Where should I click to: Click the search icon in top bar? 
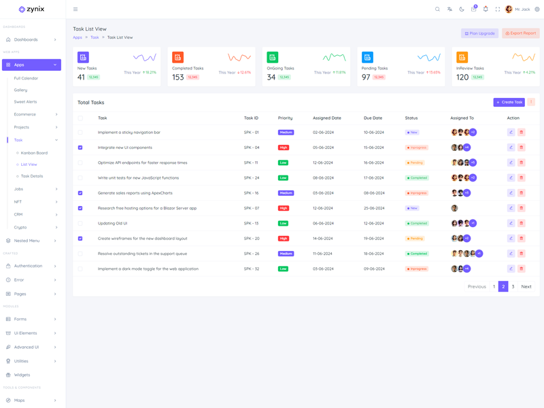437,10
